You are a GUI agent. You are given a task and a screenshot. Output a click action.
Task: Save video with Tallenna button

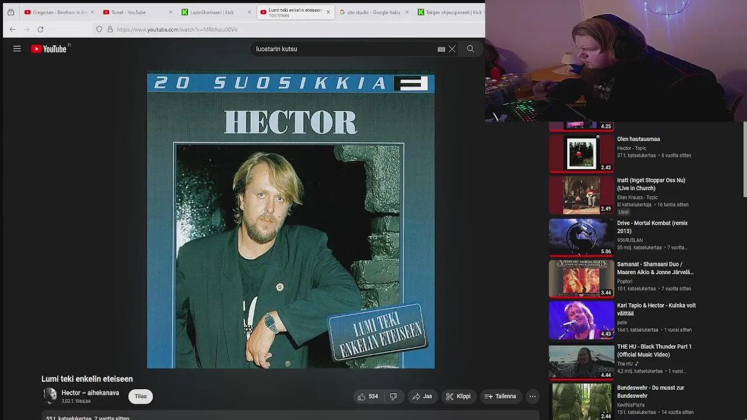pos(500,397)
